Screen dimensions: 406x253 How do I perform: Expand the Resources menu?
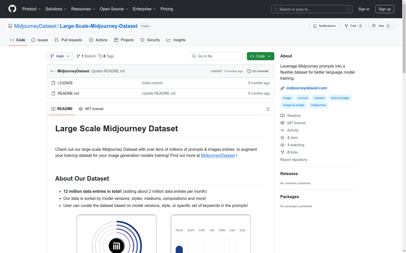click(83, 9)
